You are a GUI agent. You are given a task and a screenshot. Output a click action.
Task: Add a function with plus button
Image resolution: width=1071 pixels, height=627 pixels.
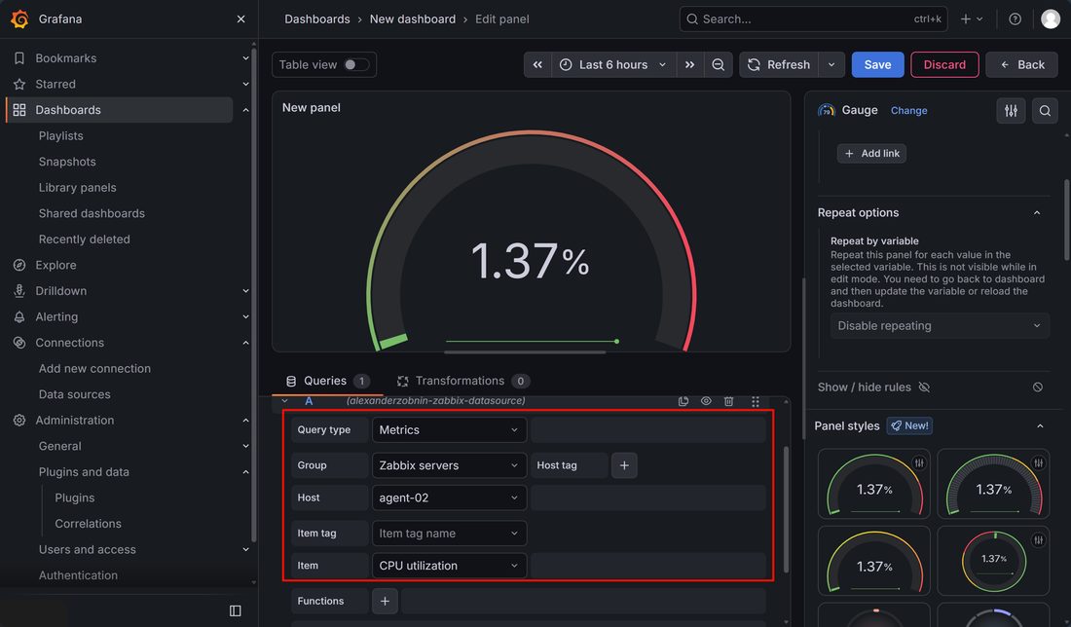[x=385, y=601]
